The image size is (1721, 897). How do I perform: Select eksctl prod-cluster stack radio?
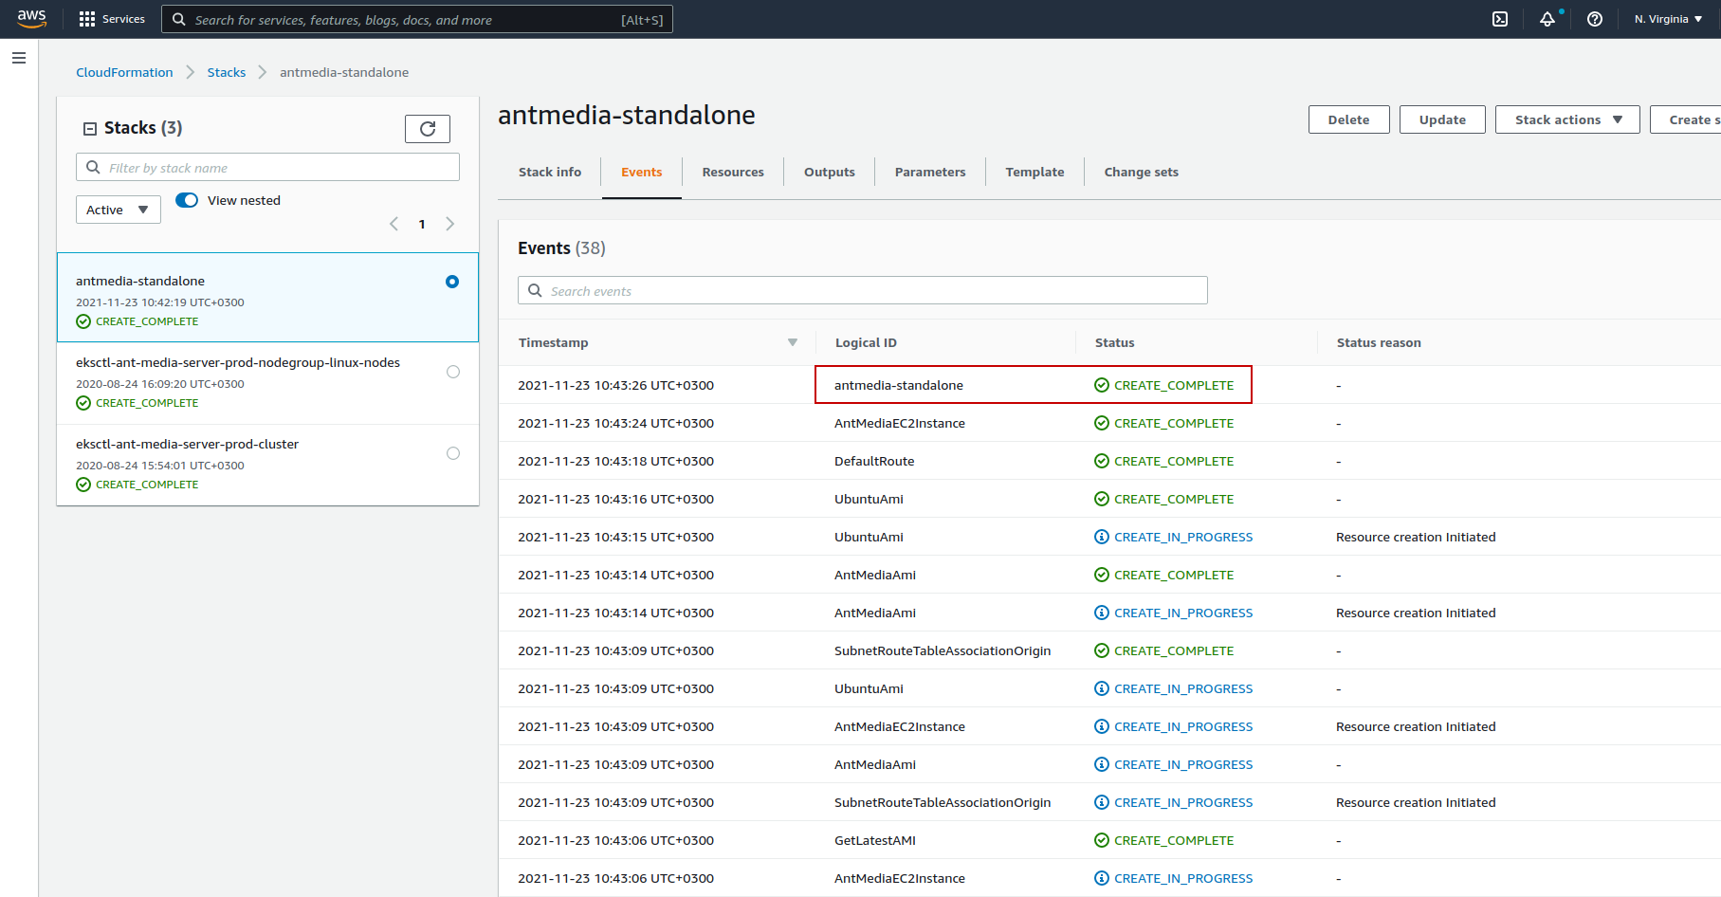click(x=453, y=453)
